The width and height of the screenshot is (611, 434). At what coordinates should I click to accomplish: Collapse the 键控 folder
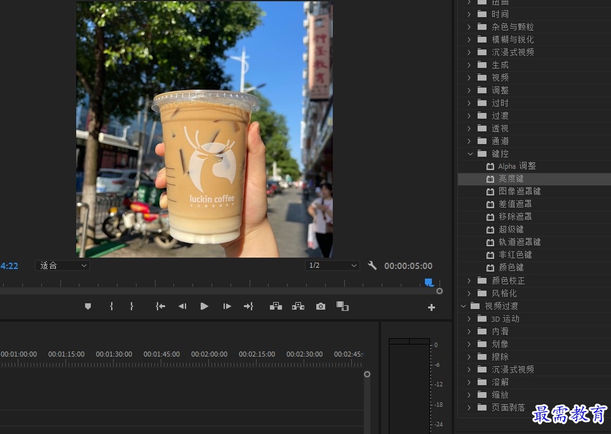pos(470,154)
